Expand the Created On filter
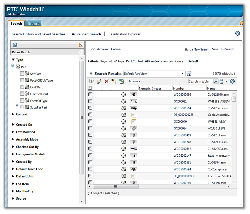 point(13,125)
